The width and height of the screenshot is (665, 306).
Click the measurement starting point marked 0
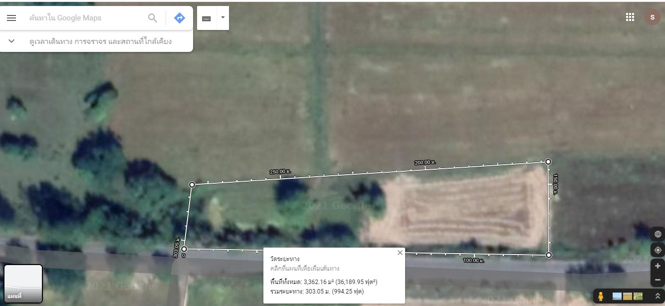[x=184, y=249]
